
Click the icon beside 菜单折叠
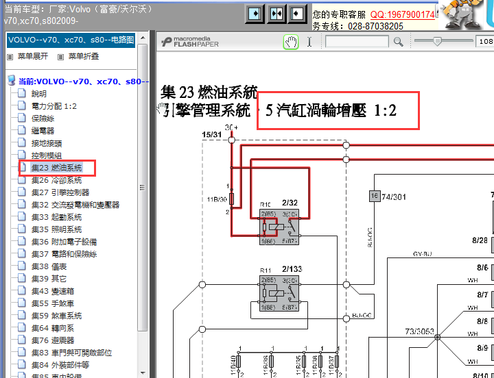pyautogui.click(x=61, y=57)
